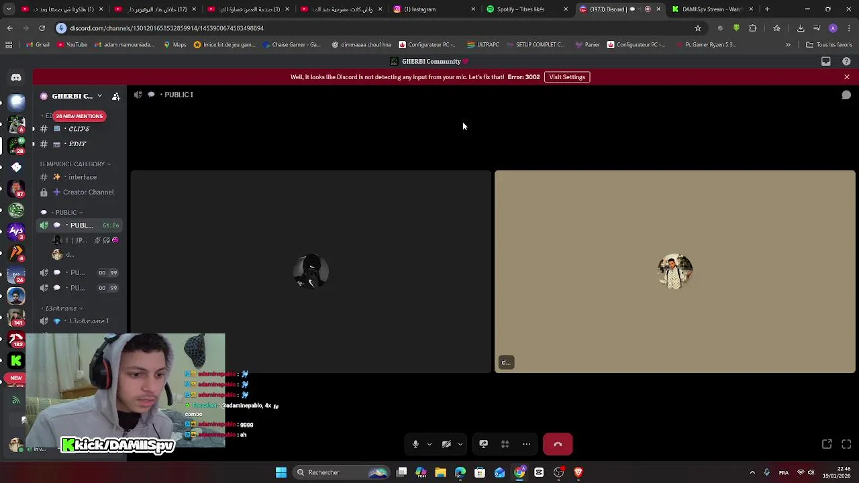Open the Kick green K server icon
859x483 pixels.
[x=16, y=360]
